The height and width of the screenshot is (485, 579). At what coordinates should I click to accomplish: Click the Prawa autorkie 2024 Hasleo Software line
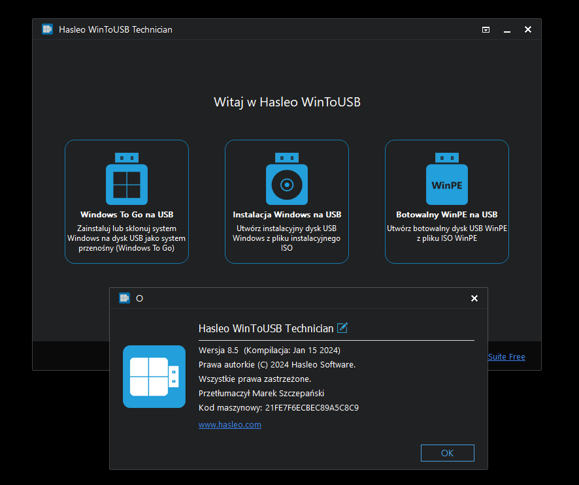coord(277,364)
